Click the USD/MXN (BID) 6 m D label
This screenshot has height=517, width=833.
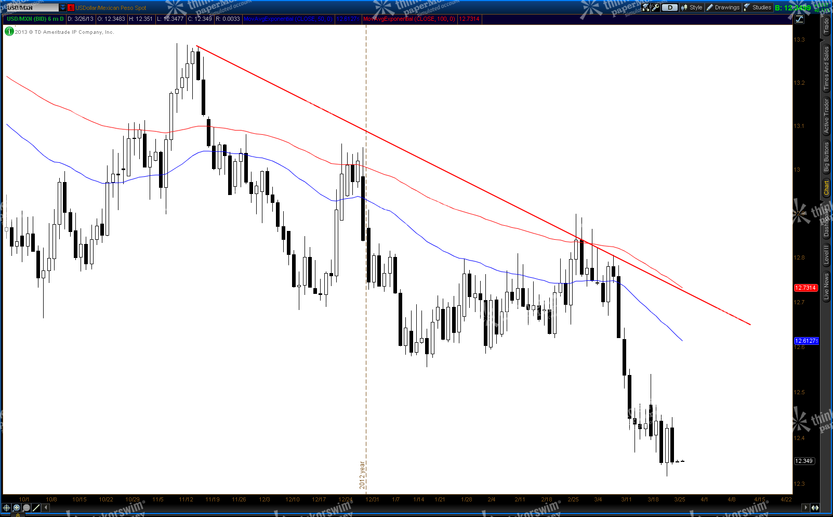(x=35, y=19)
